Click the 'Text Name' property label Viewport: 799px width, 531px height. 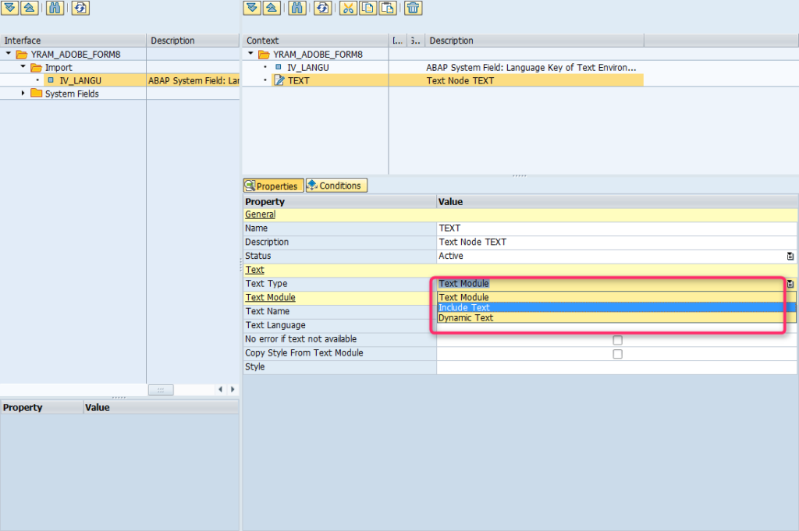point(268,311)
